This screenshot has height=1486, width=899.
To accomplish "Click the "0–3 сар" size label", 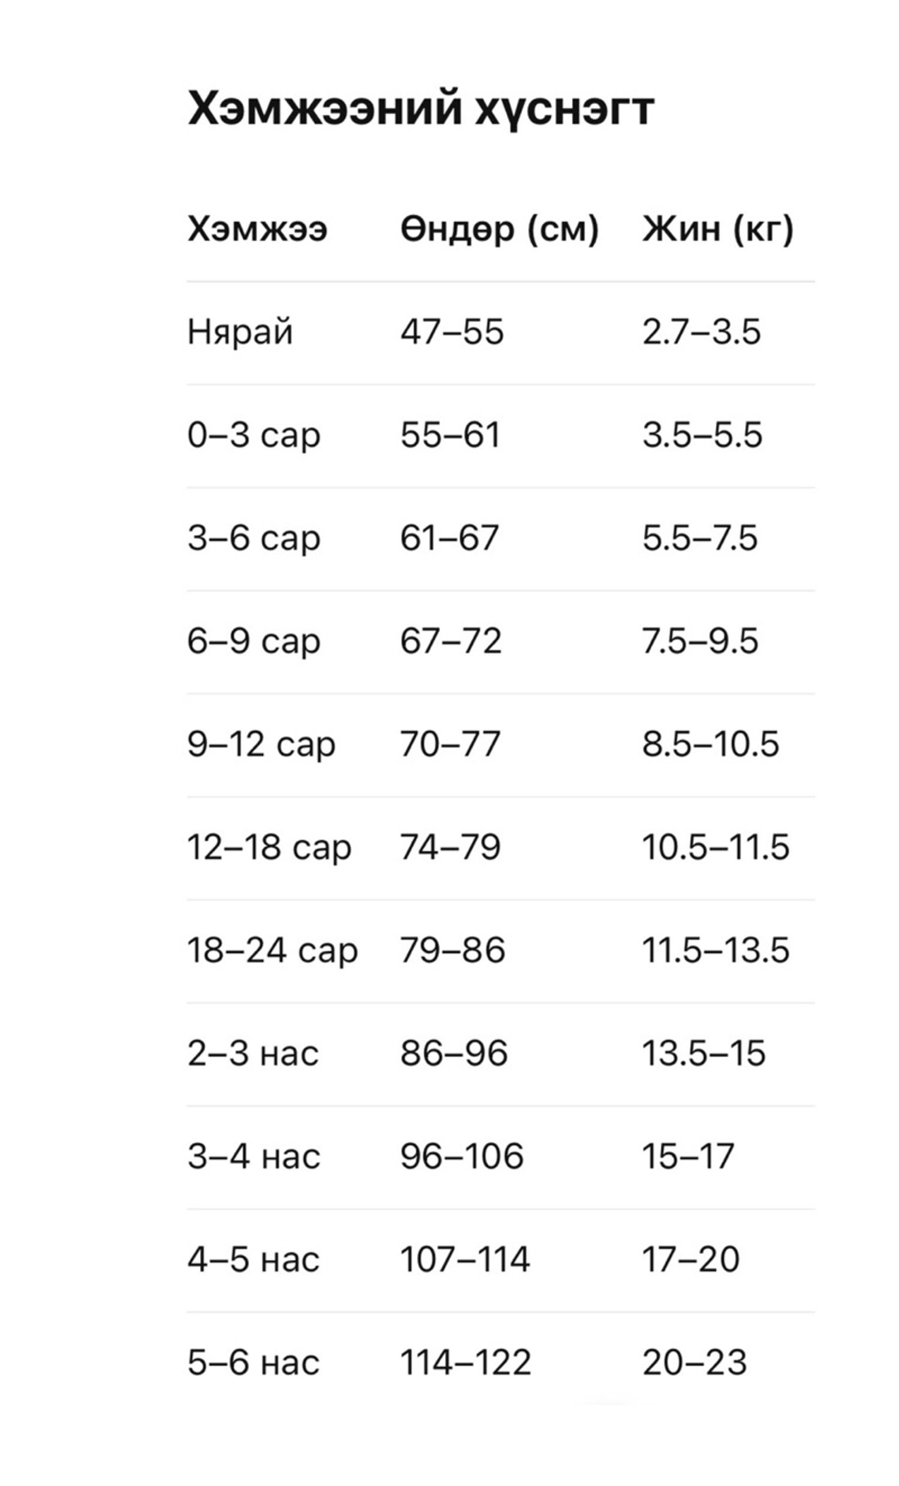I will (x=254, y=435).
